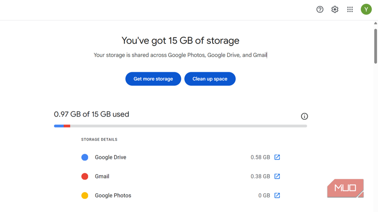Click the red Gmail color dot

(x=85, y=176)
